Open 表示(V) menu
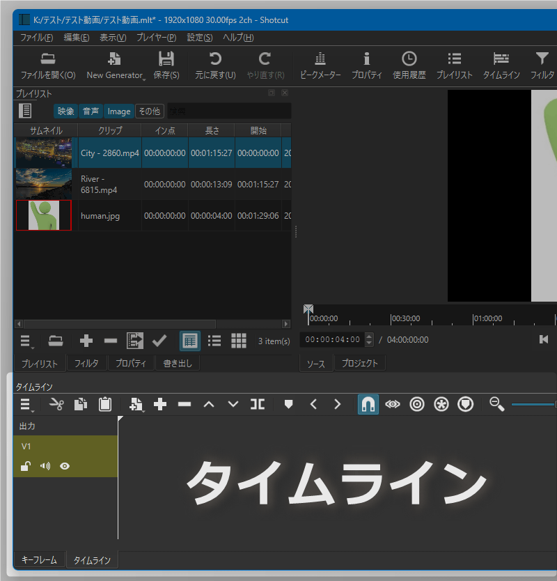 coord(113,38)
